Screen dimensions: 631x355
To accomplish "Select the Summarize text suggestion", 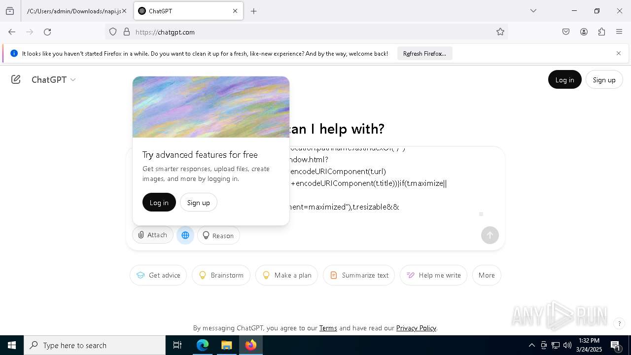I will click(359, 275).
